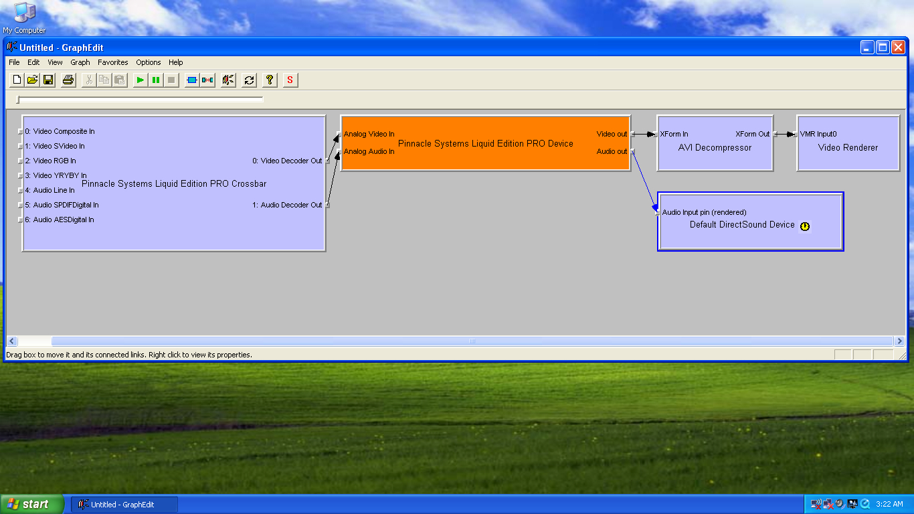914x514 pixels.
Task: Save the graph using the floppy disk icon
Action: (x=48, y=80)
